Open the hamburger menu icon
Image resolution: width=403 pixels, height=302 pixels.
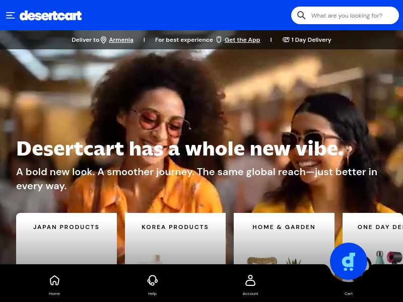click(11, 16)
